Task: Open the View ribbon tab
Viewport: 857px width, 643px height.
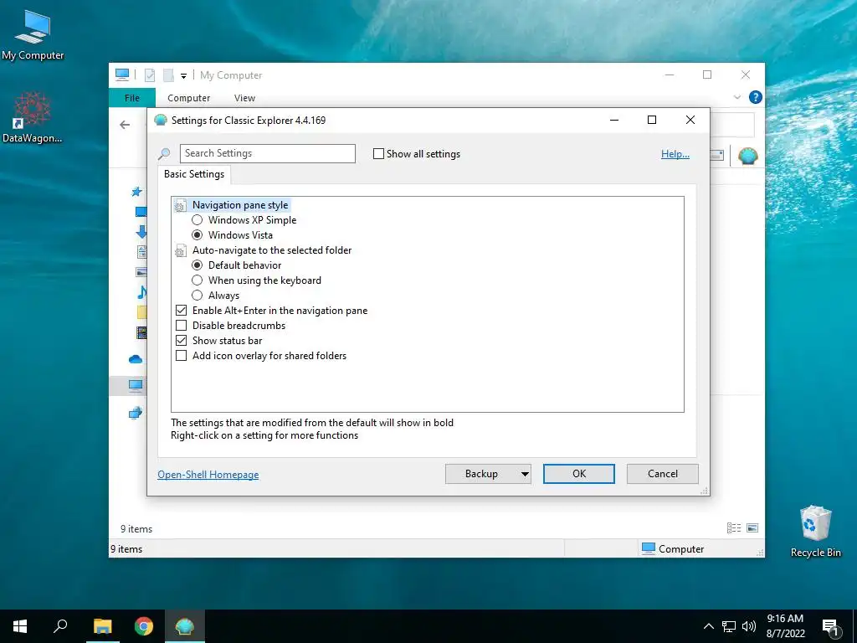Action: (244, 98)
